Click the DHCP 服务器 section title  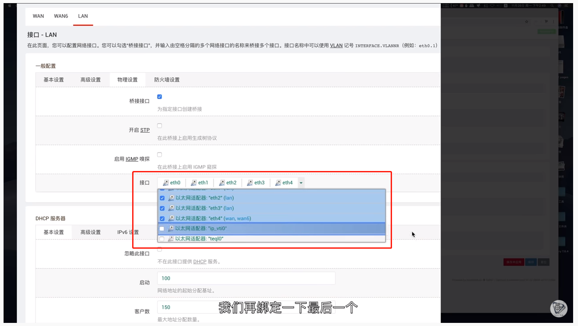pos(50,219)
